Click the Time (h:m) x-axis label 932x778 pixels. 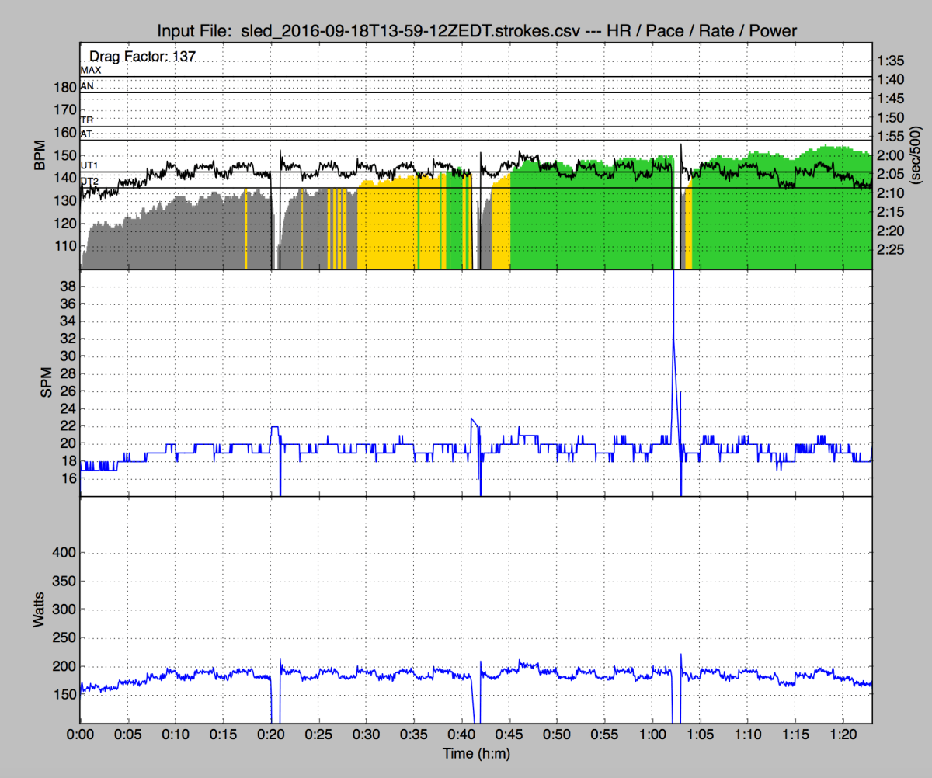(x=476, y=752)
